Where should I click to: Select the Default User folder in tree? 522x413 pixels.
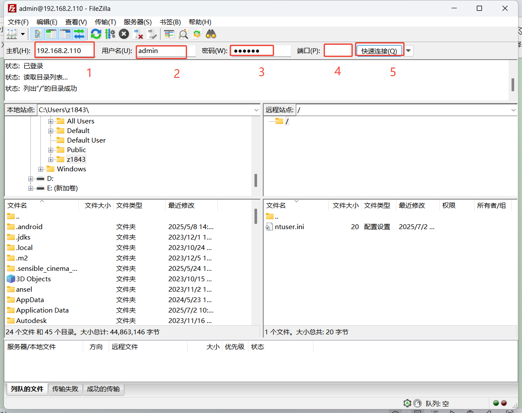coord(86,140)
